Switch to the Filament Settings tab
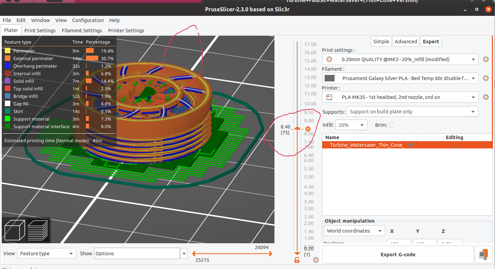Screen dimensions: 495x269 (x=82, y=30)
